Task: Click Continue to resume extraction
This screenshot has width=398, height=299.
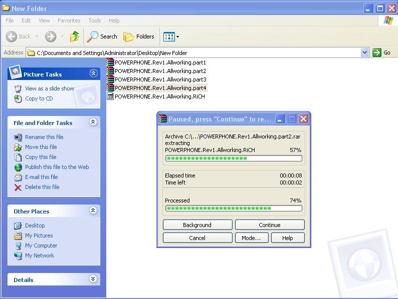Action: 270,225
